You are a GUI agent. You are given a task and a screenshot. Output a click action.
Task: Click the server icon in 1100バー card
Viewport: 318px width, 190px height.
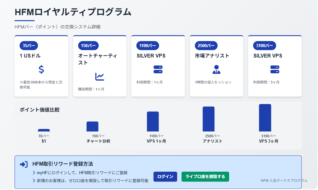[x=158, y=70]
